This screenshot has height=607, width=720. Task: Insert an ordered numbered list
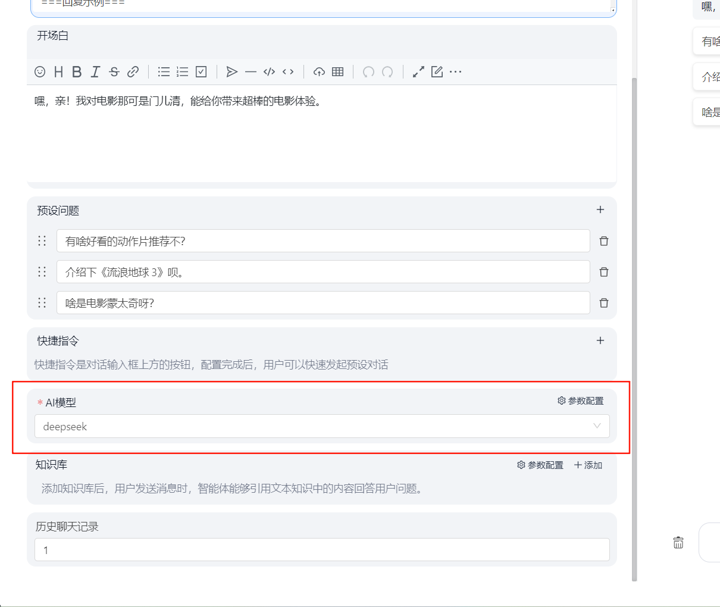pos(183,72)
